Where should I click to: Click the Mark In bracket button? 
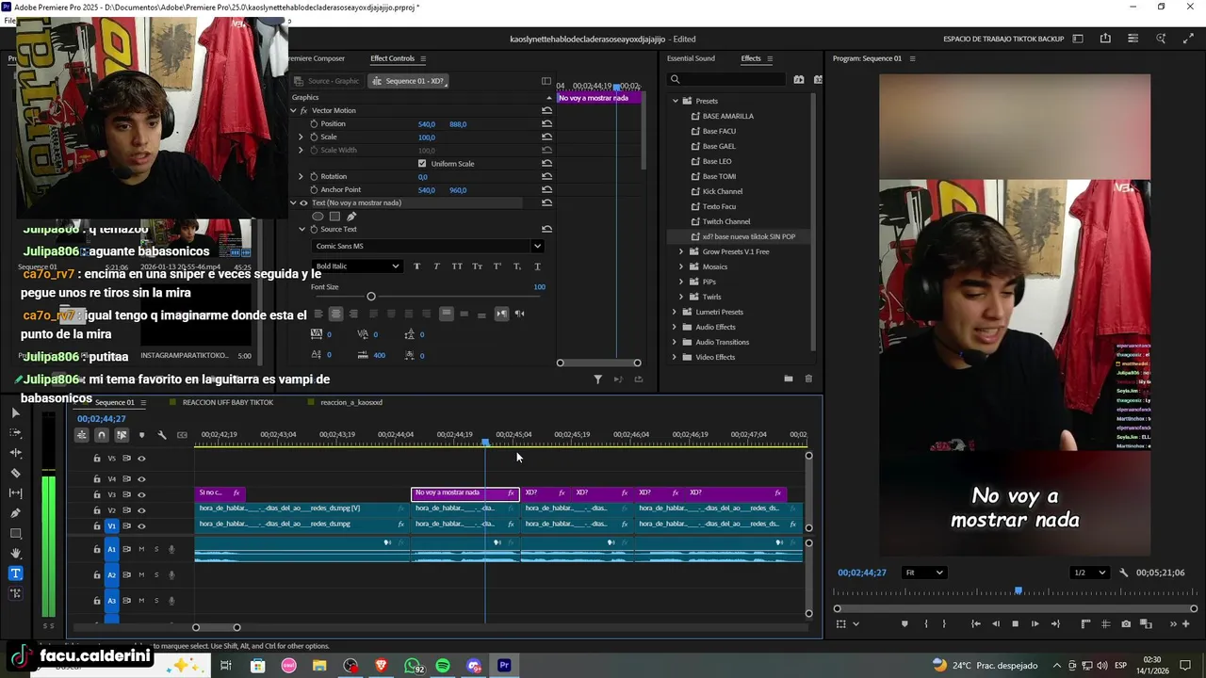click(x=926, y=623)
